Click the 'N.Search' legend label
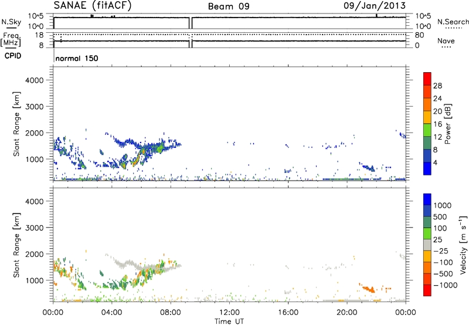 [453, 22]
